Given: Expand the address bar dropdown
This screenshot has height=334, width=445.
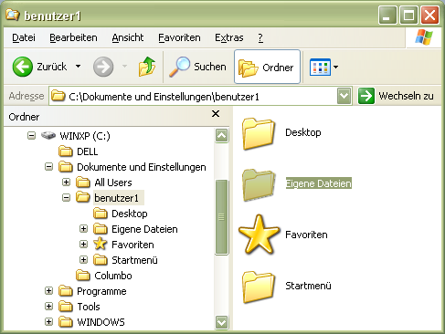Looking at the screenshot, I should pyautogui.click(x=344, y=96).
